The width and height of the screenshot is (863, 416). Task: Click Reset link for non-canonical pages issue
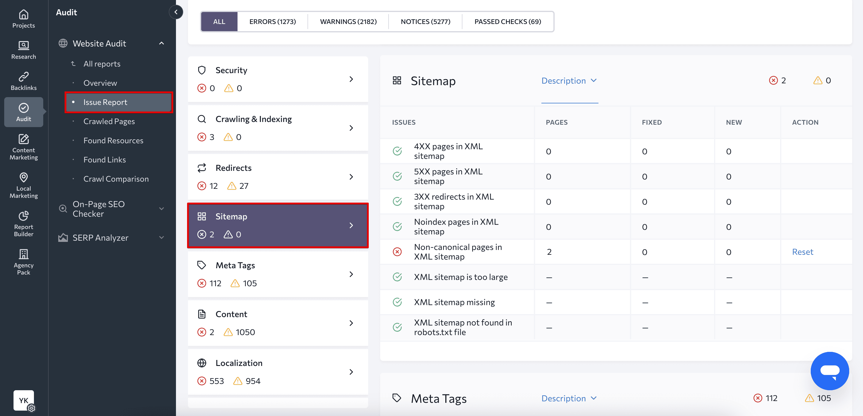[x=803, y=251]
